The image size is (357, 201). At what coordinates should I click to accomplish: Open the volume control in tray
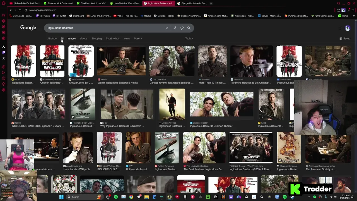tap(336, 197)
